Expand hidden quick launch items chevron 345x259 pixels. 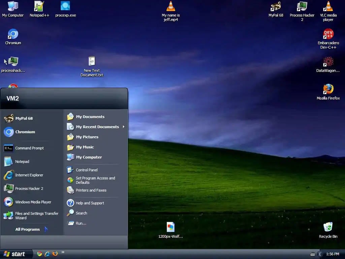click(63, 252)
